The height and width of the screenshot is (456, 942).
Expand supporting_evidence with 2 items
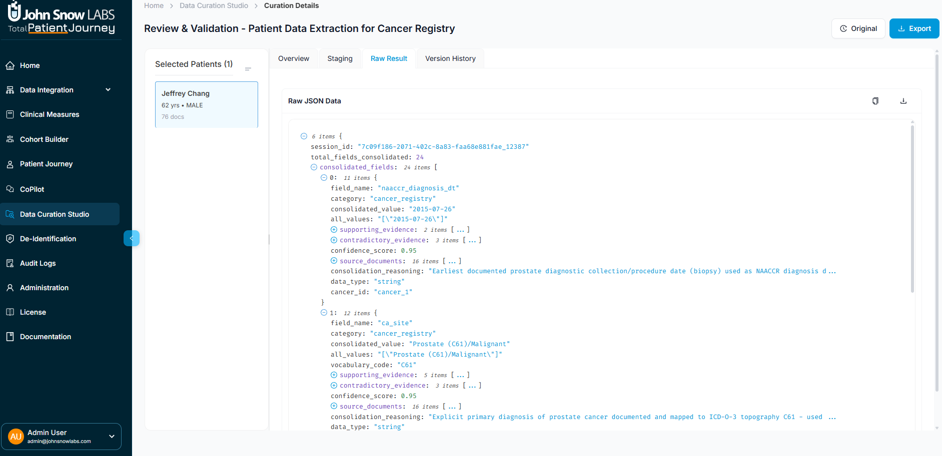[334, 230]
